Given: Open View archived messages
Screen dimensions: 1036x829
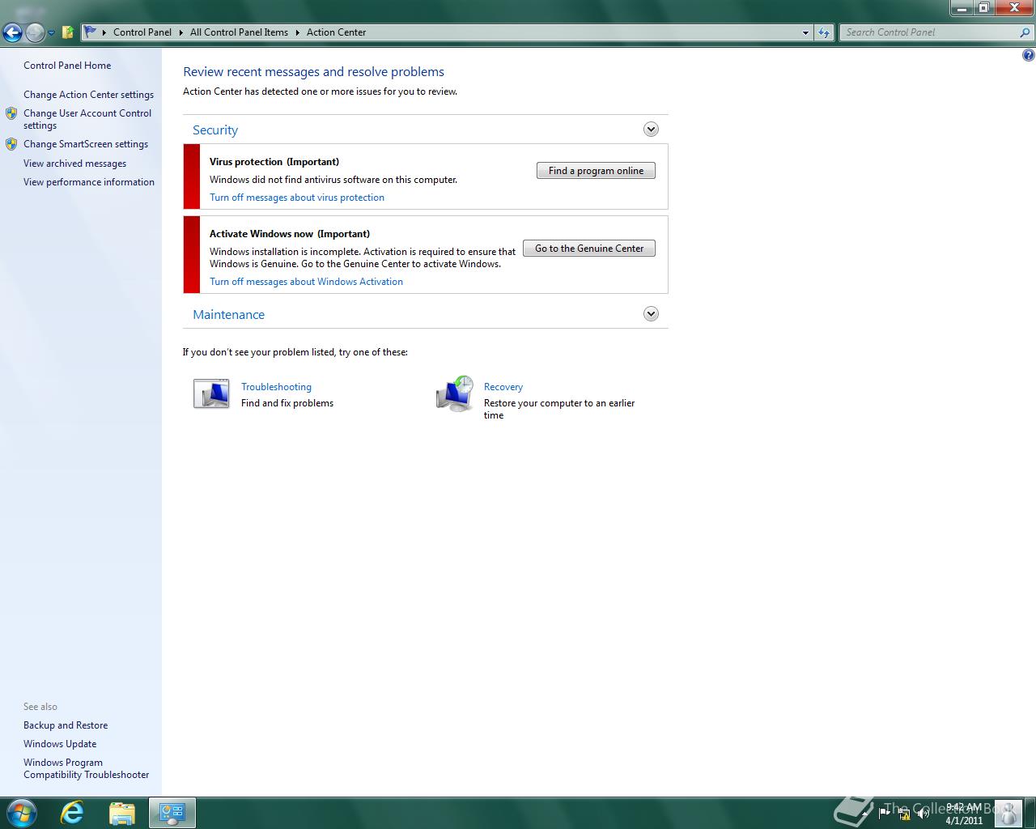Looking at the screenshot, I should coord(74,164).
